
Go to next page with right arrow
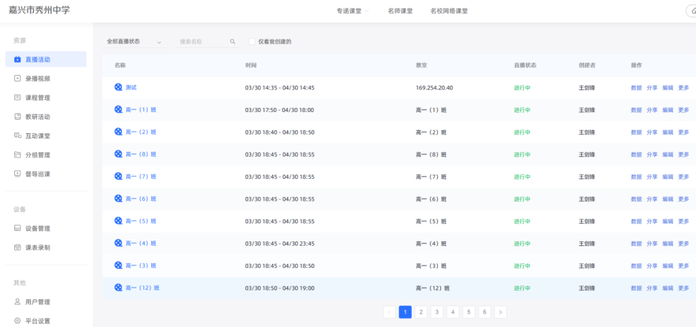tap(500, 312)
